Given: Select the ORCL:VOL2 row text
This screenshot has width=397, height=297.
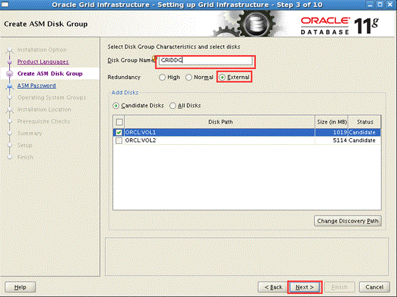Looking at the screenshot, I should 140,140.
